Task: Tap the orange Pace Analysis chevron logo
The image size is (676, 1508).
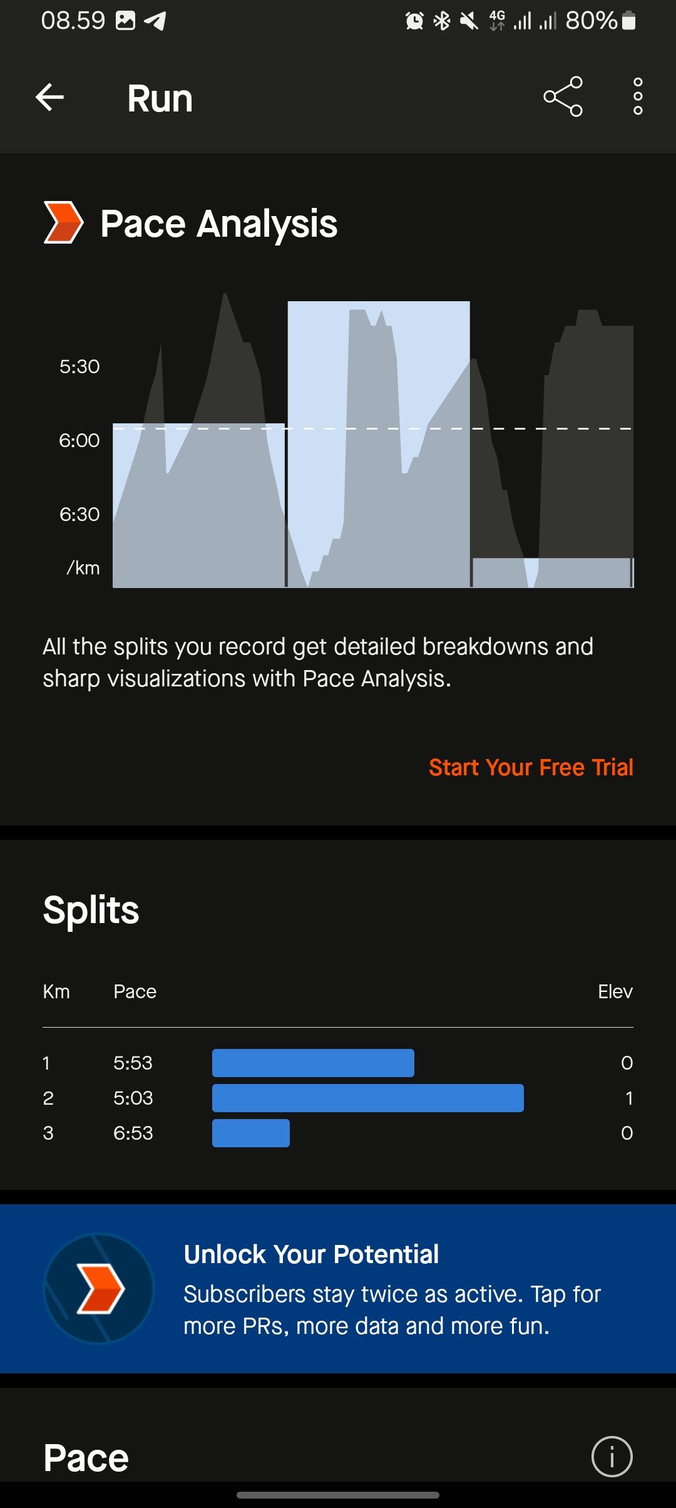Action: (63, 222)
